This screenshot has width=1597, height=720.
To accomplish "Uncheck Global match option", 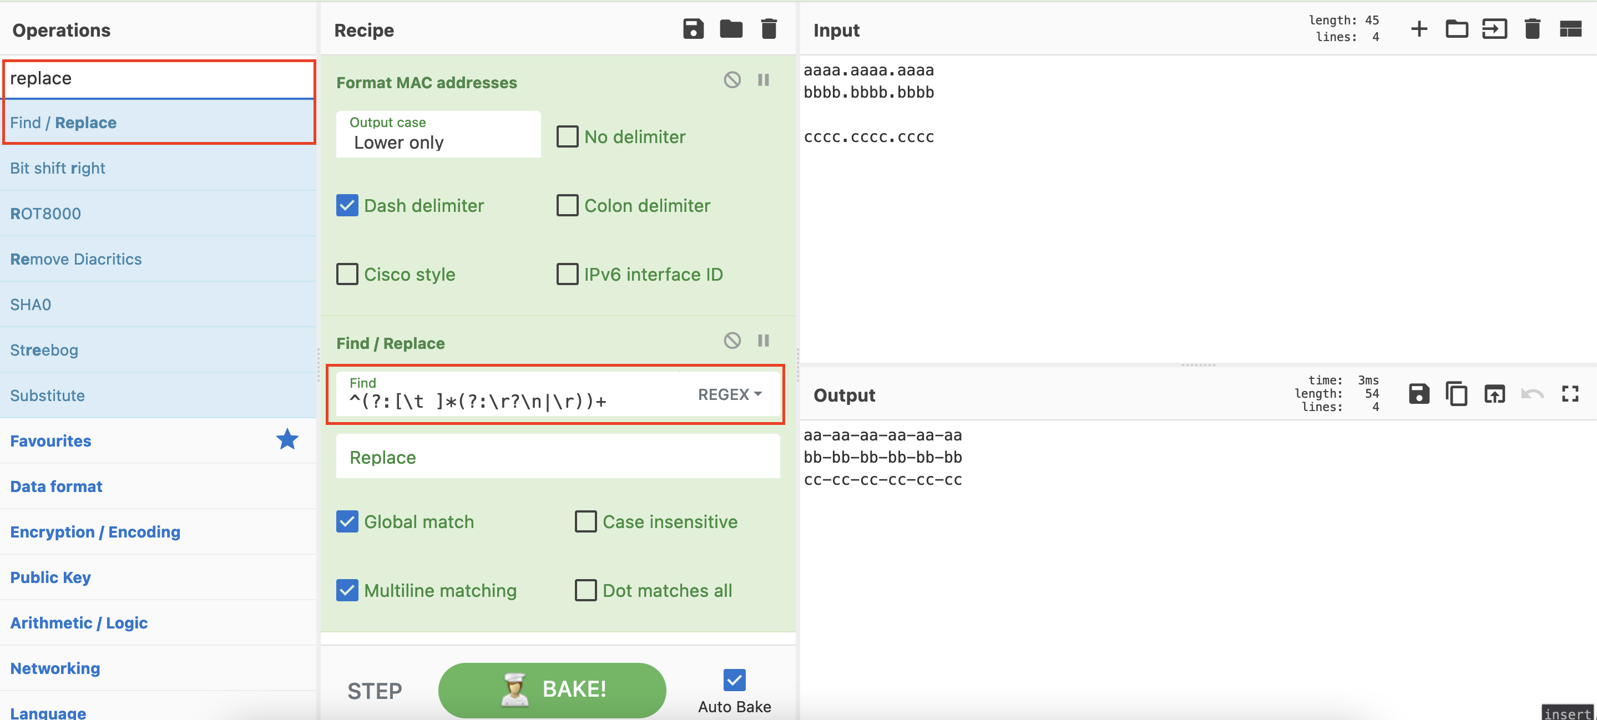I will pos(347,522).
